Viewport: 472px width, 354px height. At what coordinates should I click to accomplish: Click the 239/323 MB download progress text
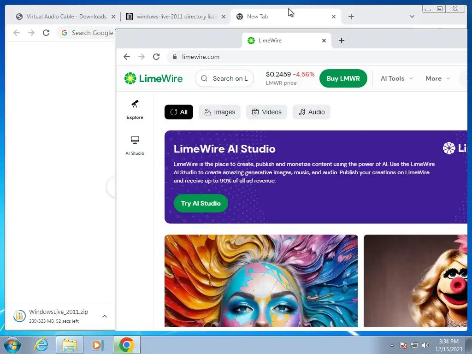[54, 321]
